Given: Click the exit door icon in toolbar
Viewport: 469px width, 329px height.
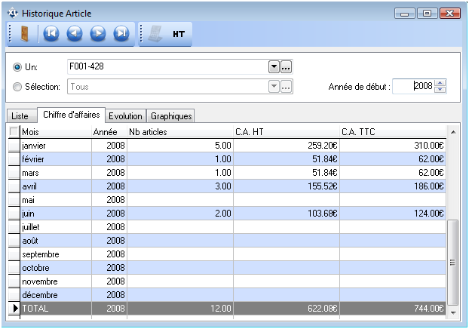Looking at the screenshot, I should coord(24,34).
